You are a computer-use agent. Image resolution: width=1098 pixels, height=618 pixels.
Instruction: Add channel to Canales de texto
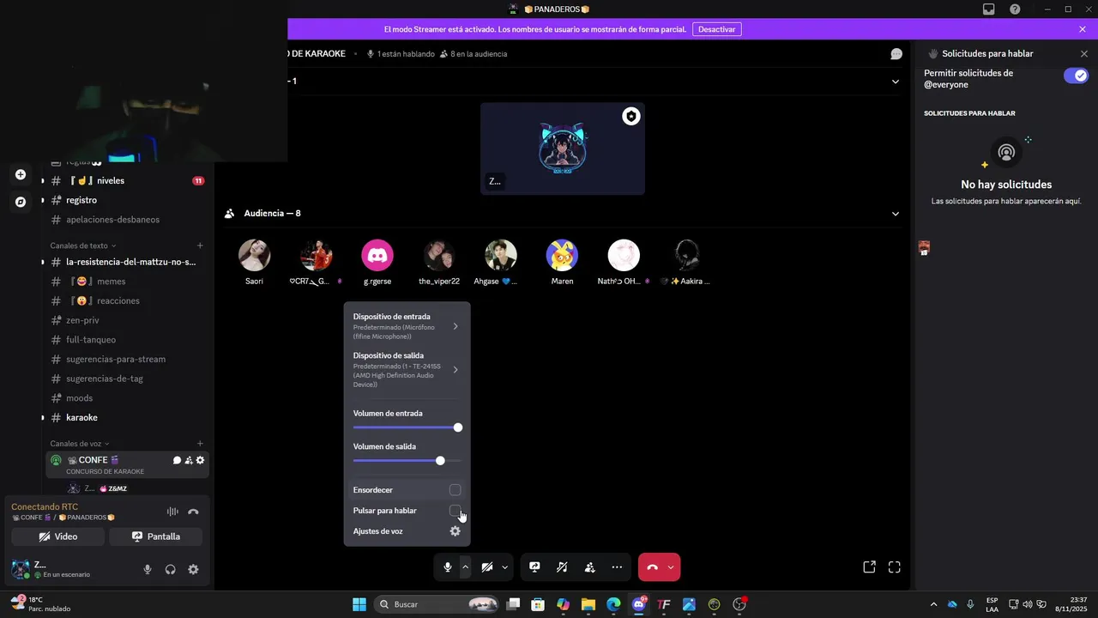click(200, 245)
